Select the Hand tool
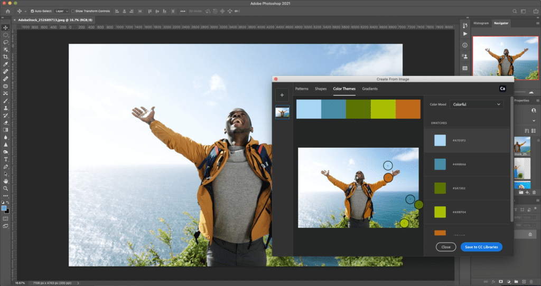 tap(5, 181)
